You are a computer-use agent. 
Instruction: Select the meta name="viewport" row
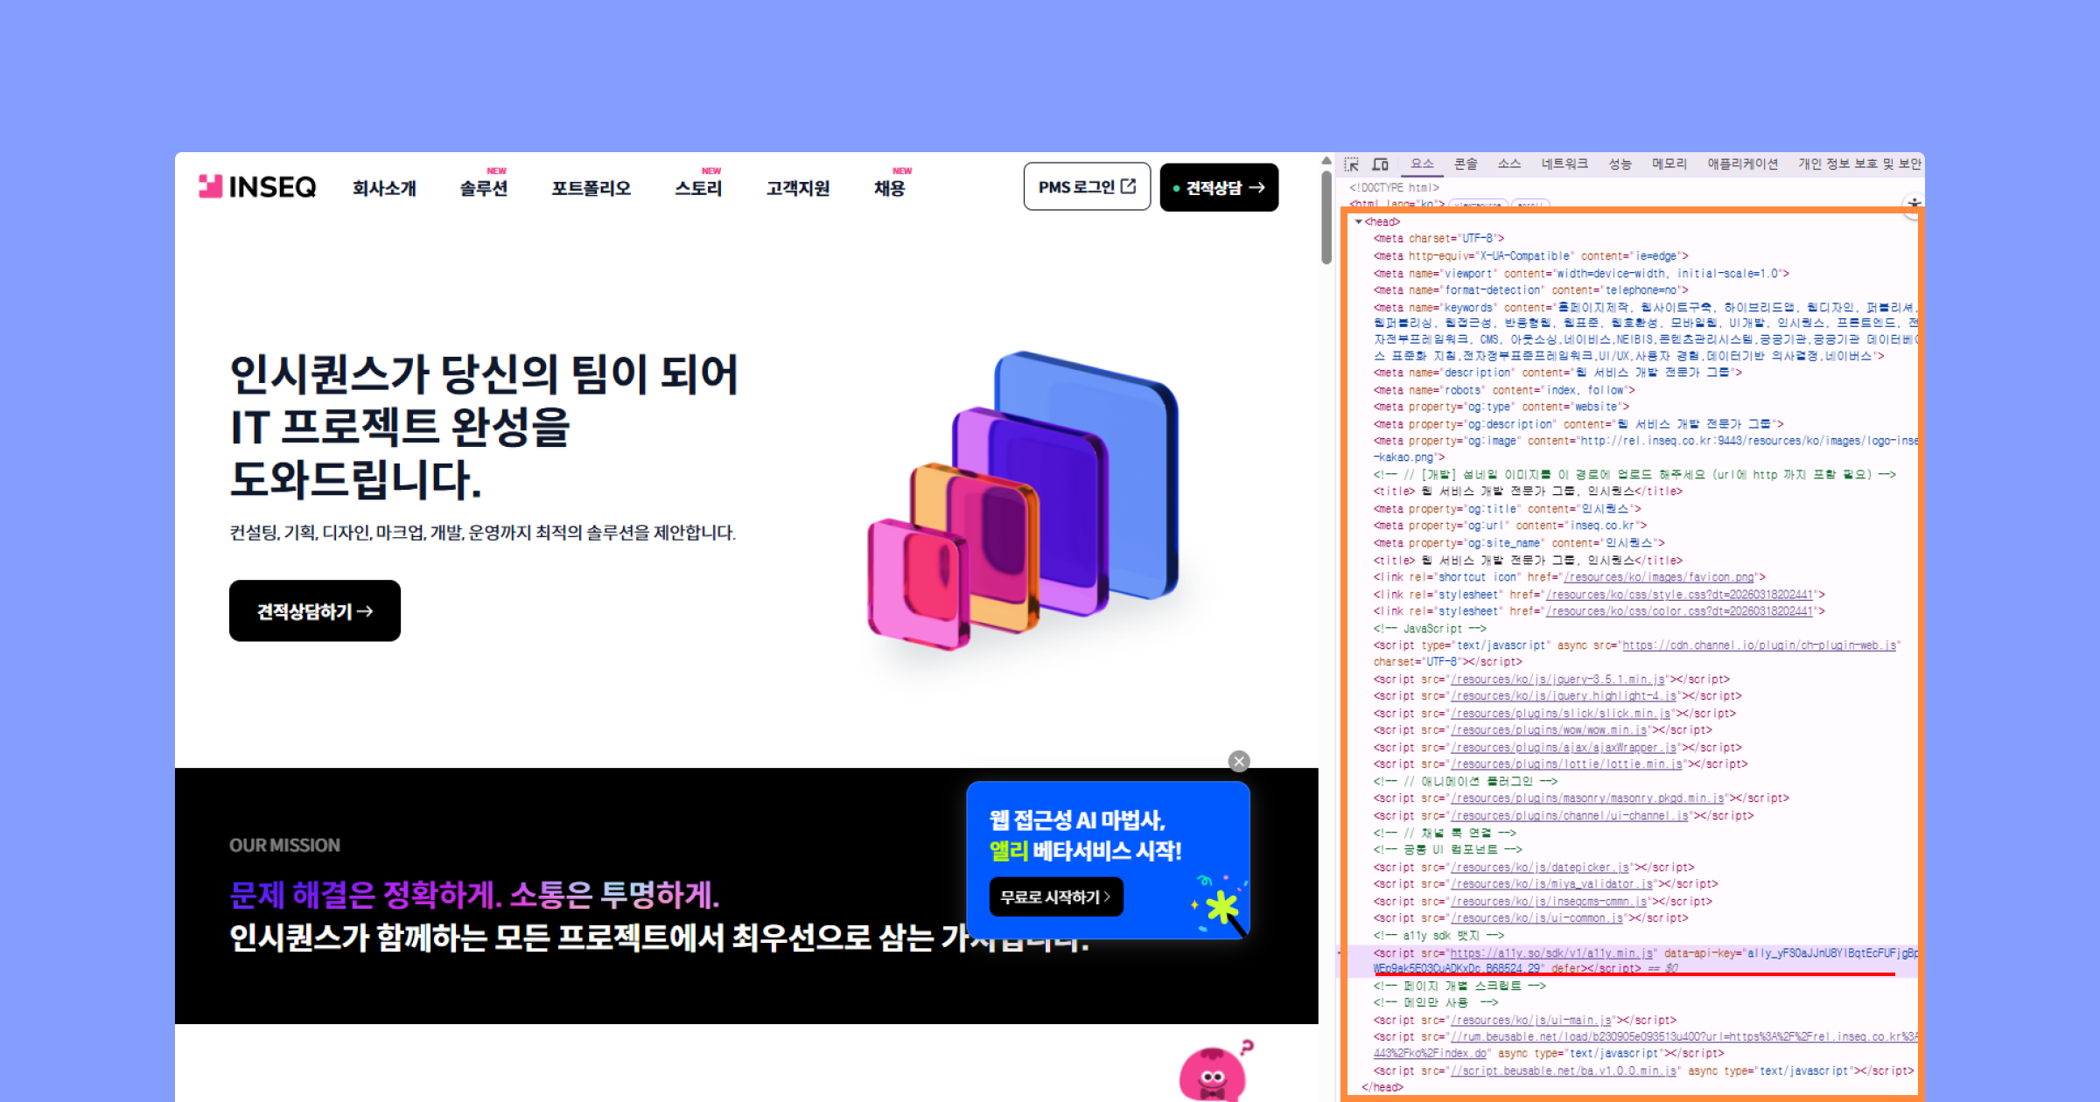coord(1581,274)
